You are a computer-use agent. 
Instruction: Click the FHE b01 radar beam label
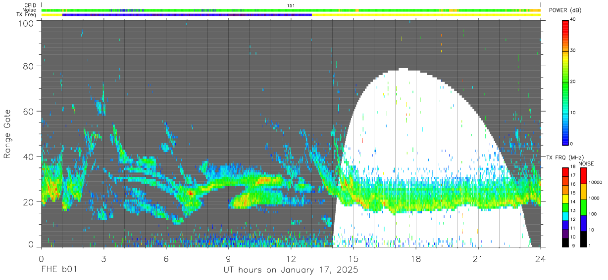click(59, 271)
